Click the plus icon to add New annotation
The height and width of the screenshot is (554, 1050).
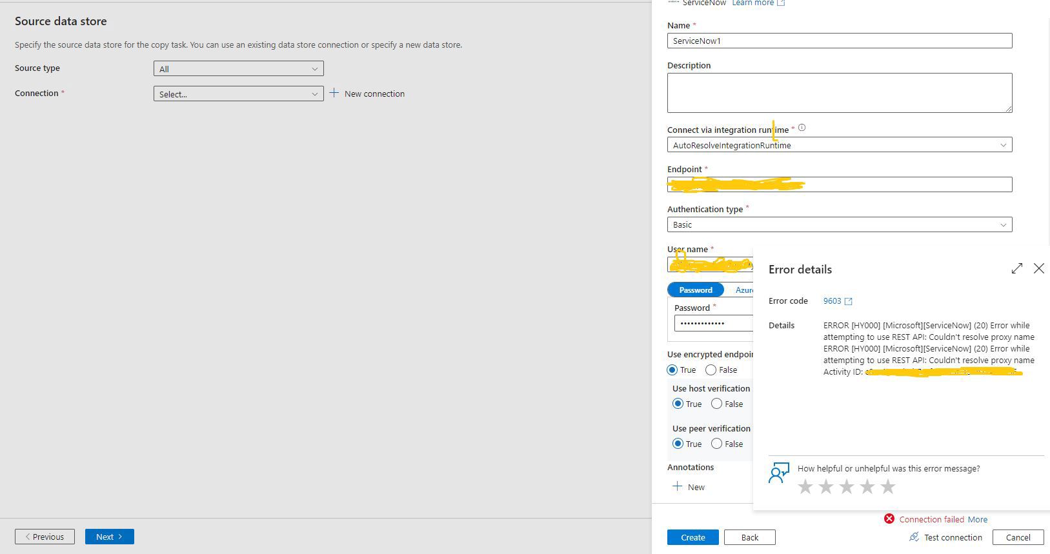677,486
